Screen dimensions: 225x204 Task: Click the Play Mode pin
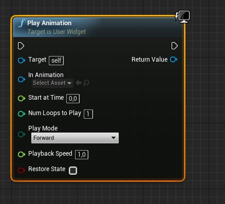tap(22, 135)
